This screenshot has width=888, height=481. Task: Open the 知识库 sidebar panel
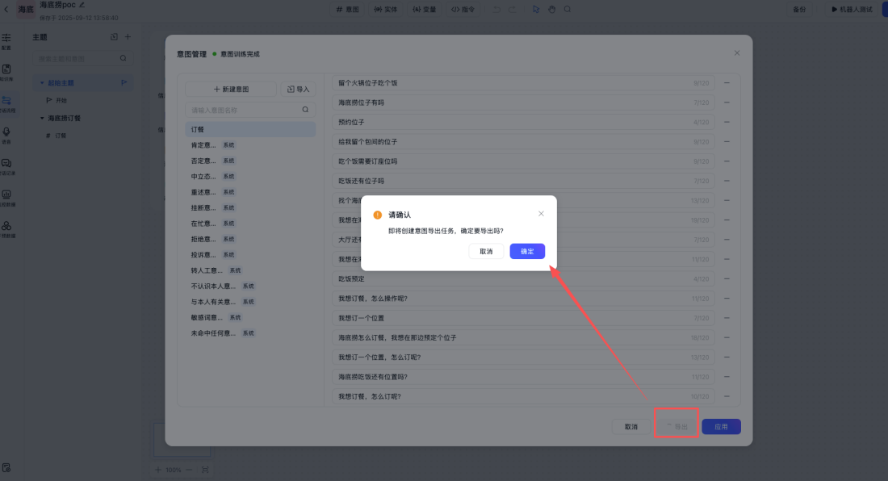point(6,73)
